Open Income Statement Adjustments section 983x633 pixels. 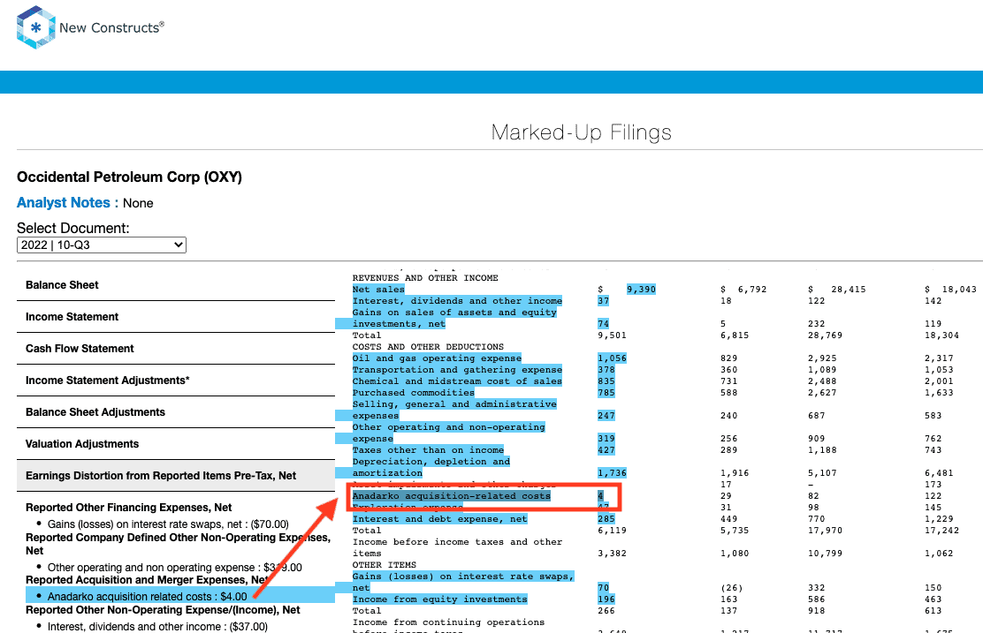pyautogui.click(x=176, y=381)
